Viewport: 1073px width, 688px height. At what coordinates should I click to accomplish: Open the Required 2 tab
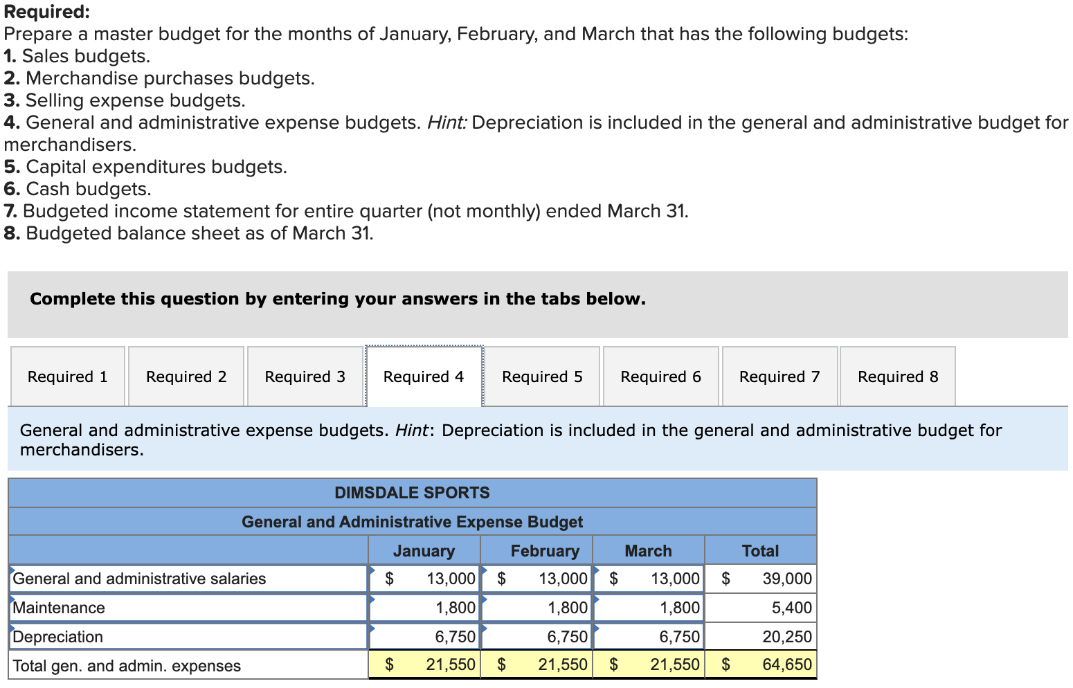(x=185, y=376)
